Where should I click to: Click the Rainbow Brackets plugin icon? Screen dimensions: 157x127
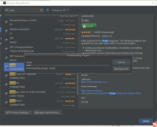7,31
